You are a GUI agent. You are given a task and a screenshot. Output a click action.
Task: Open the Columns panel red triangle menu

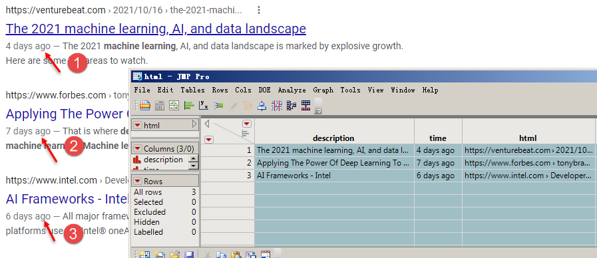[138, 148]
